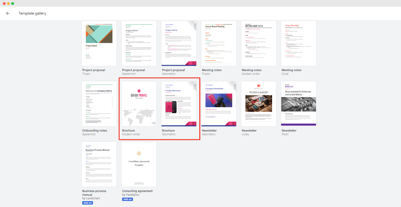The image size is (401, 207).
Task: Click the 'by PandaDoc' text
Action: point(131,195)
